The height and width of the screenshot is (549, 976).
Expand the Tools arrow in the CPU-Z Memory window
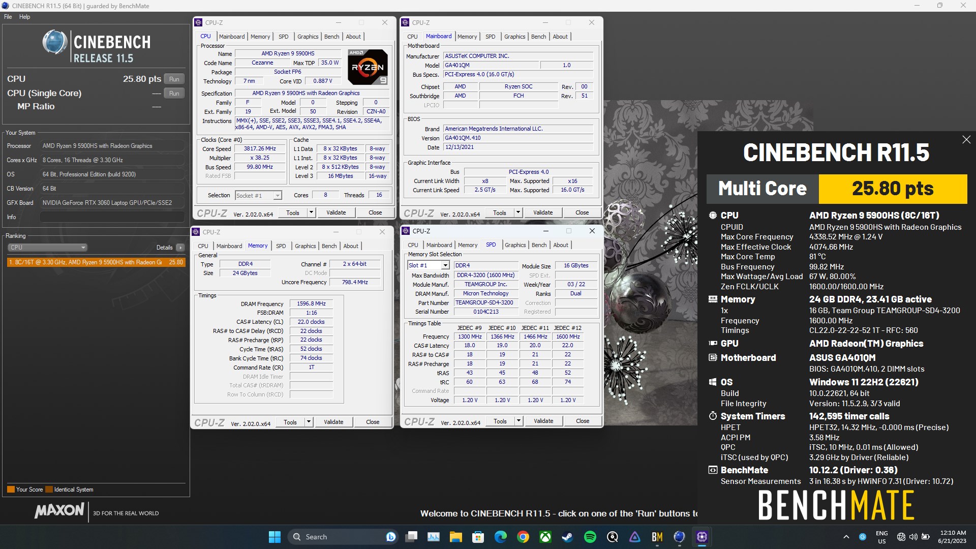pyautogui.click(x=309, y=422)
